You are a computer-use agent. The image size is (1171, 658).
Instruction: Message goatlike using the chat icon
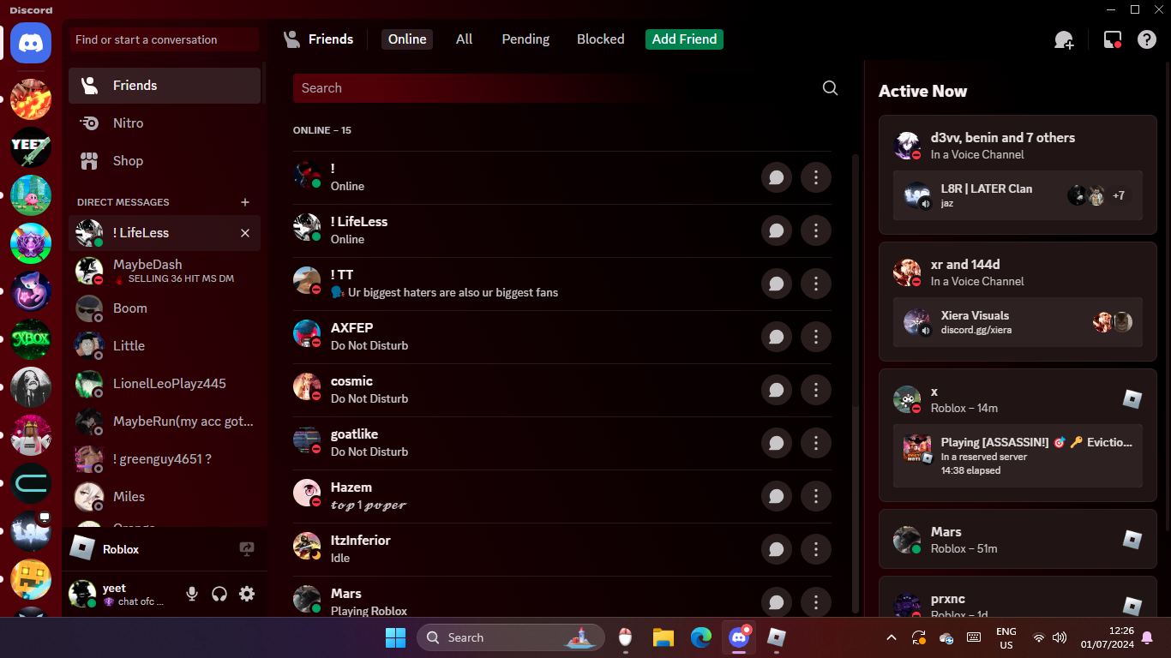(x=777, y=443)
